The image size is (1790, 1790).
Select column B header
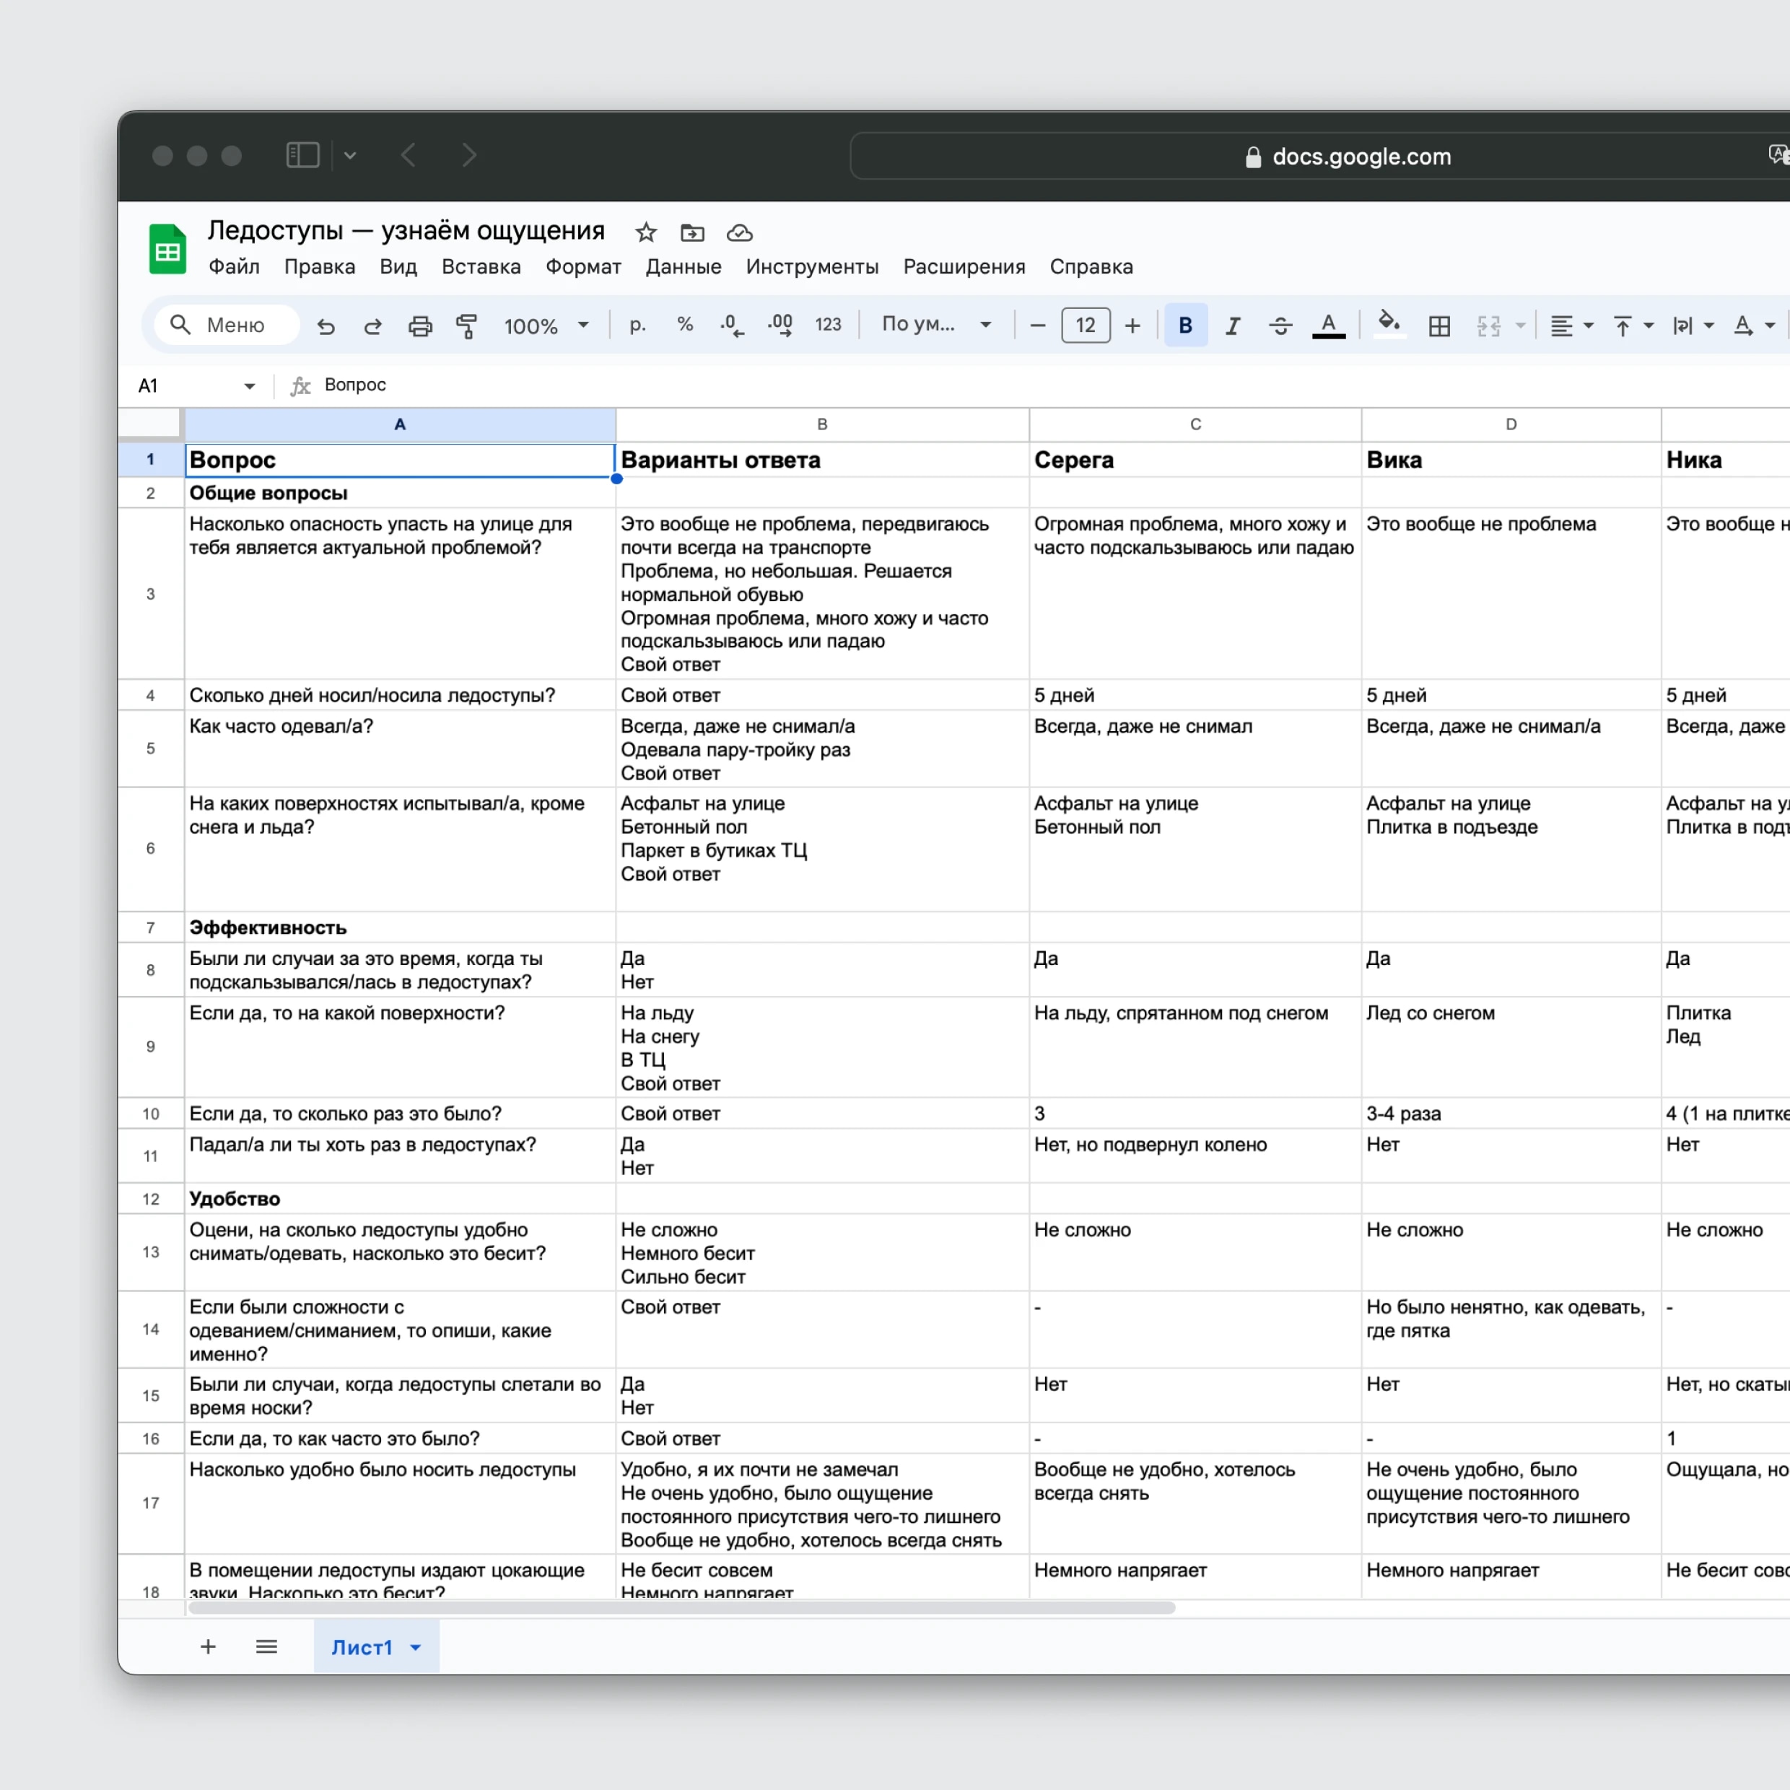click(822, 424)
